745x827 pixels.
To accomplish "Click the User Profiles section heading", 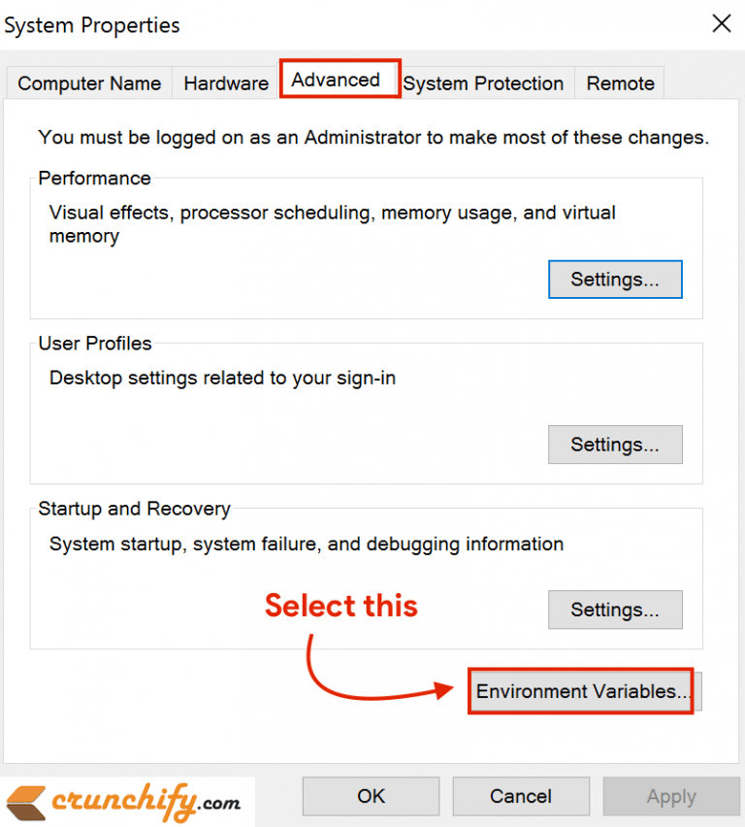I will [95, 343].
